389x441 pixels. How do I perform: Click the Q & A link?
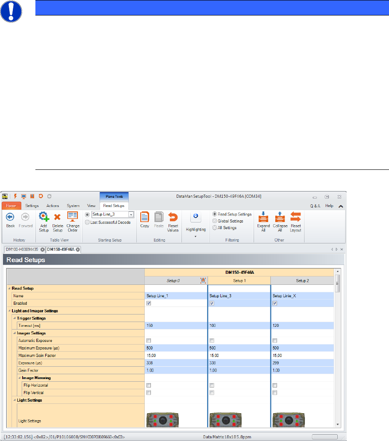tap(315, 206)
